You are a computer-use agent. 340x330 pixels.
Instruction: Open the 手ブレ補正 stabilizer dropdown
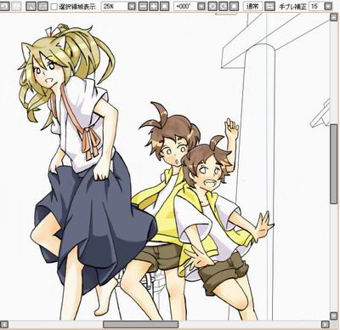328,6
